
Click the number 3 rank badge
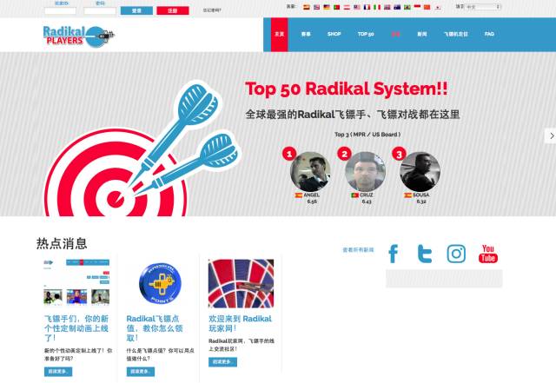point(399,154)
